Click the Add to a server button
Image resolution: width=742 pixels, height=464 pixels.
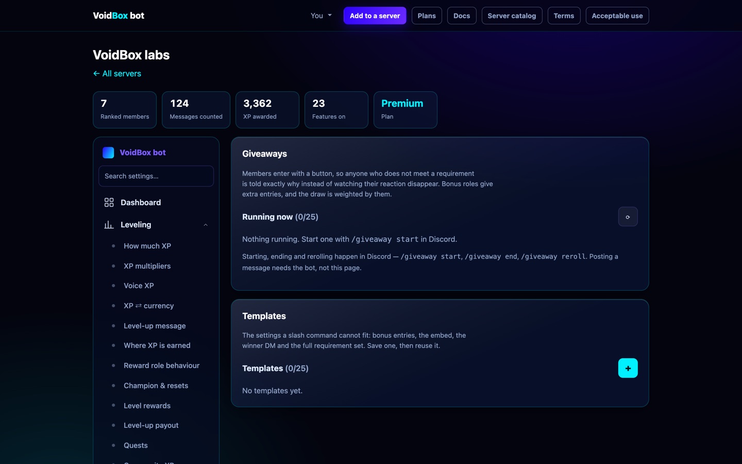[375, 15]
